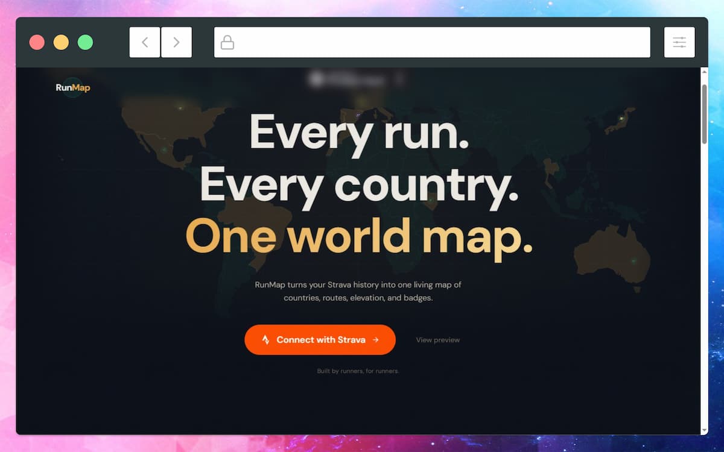Click the padlock icon in address bar
Viewport: 724px width, 452px height.
pyautogui.click(x=227, y=42)
